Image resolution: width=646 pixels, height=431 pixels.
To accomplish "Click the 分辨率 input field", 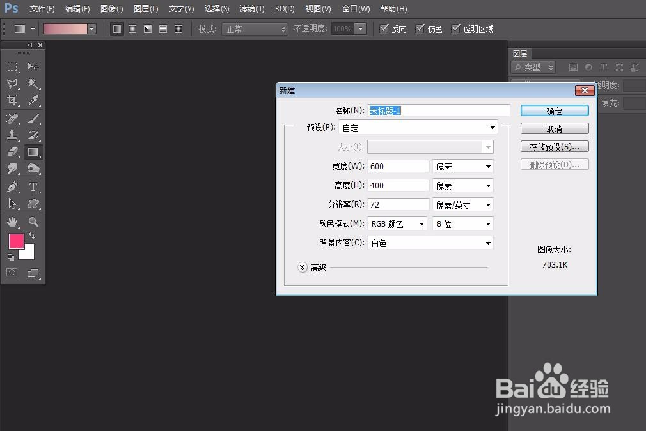I will click(398, 204).
